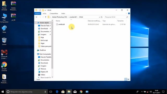Screen dimensions: 167x94
Task: Click the Cortana search box
Action: 27,92
